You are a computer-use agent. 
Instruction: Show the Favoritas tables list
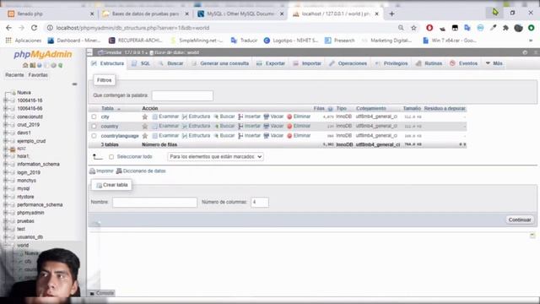pyautogui.click(x=38, y=75)
